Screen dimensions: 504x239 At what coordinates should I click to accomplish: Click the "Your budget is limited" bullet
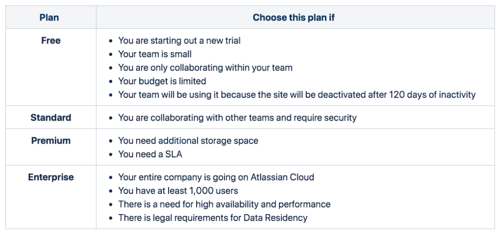[162, 81]
